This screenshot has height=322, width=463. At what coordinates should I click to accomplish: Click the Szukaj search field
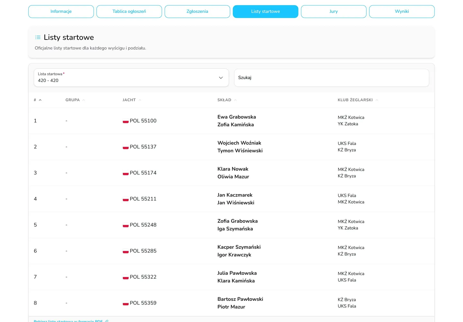coord(331,78)
